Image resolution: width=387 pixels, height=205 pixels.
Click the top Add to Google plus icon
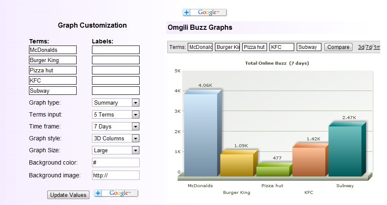pyautogui.click(x=186, y=12)
